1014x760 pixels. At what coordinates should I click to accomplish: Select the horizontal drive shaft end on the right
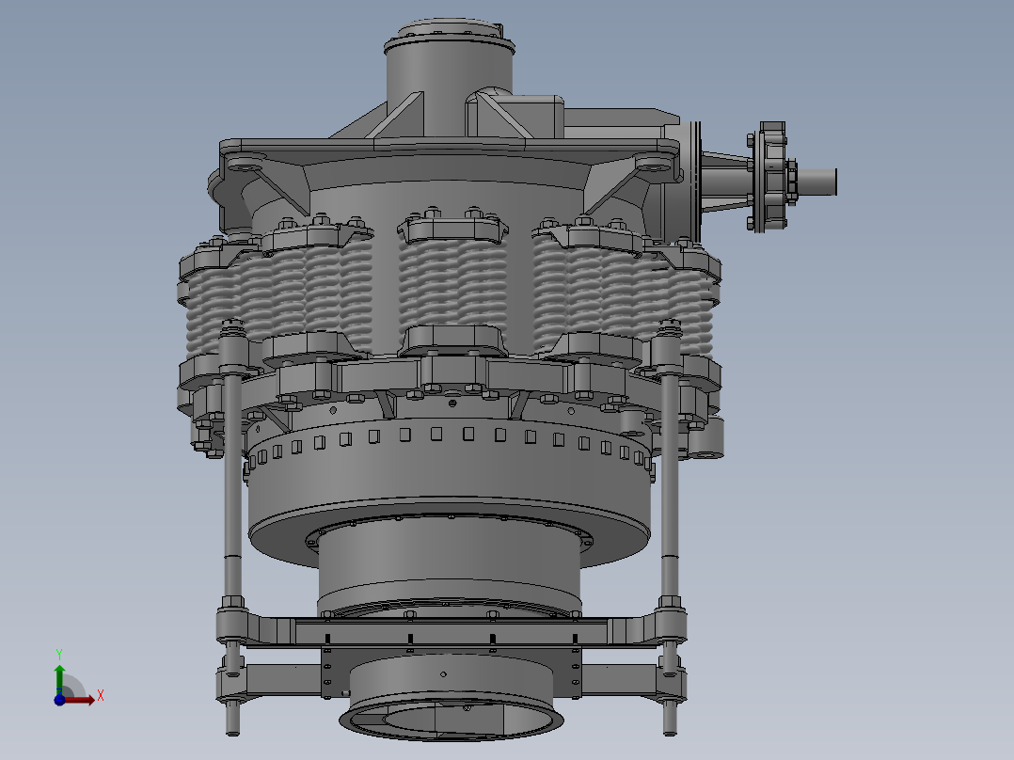[816, 182]
